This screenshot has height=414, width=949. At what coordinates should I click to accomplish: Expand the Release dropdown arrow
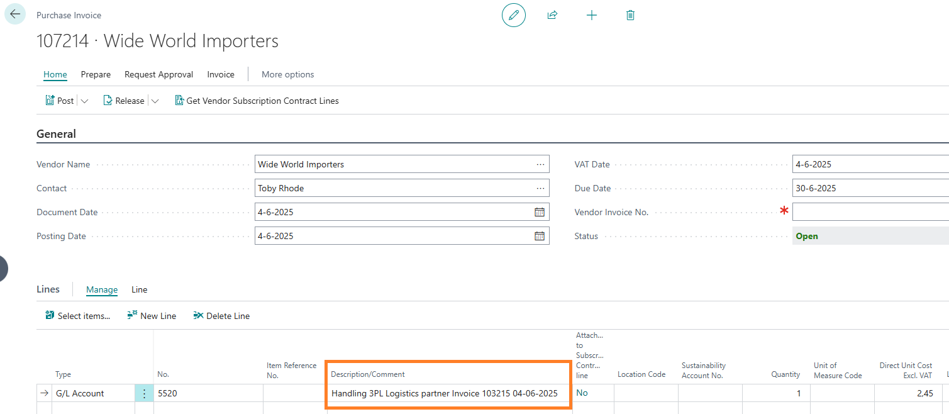coord(155,101)
